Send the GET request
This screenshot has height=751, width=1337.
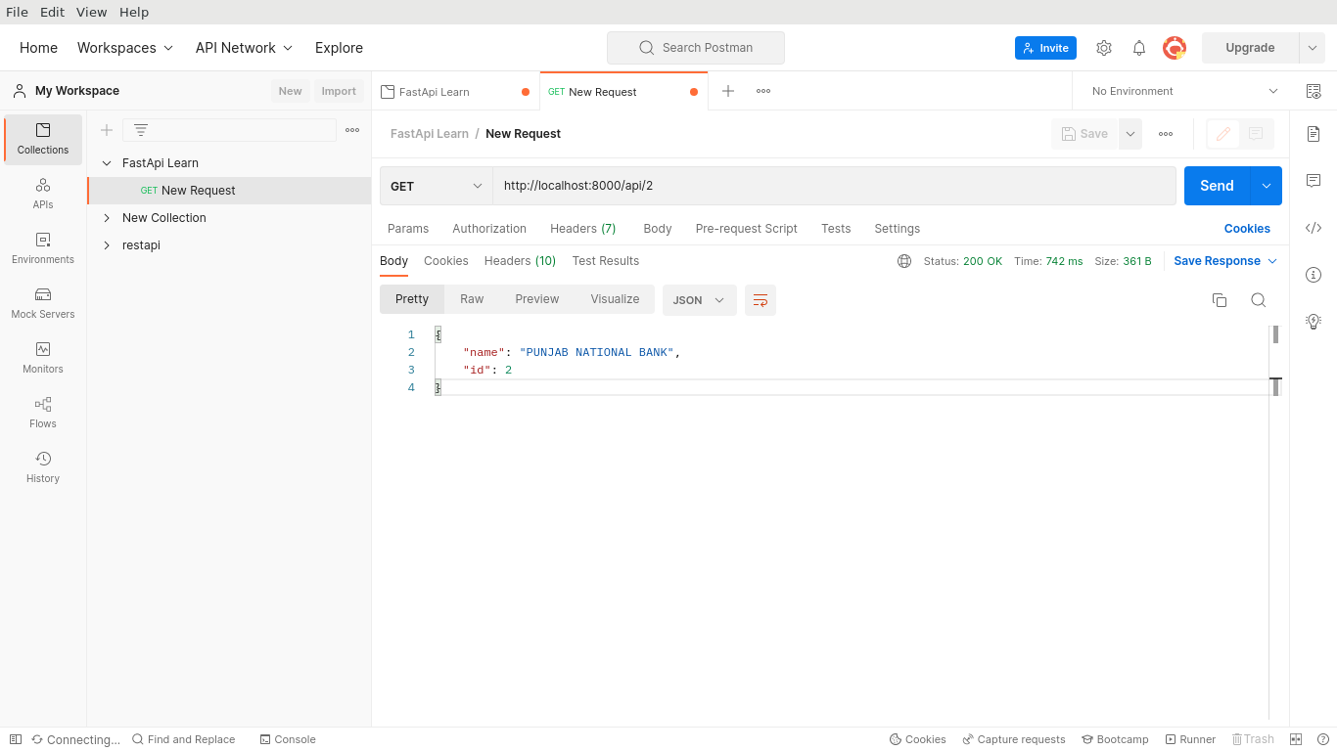pyautogui.click(x=1217, y=186)
